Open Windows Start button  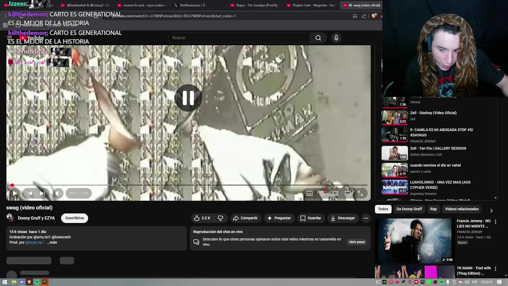5,282
